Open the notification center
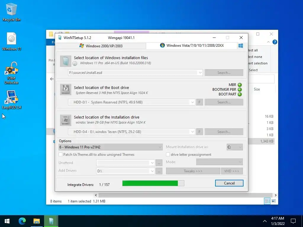This screenshot has width=303, height=227. [293, 221]
